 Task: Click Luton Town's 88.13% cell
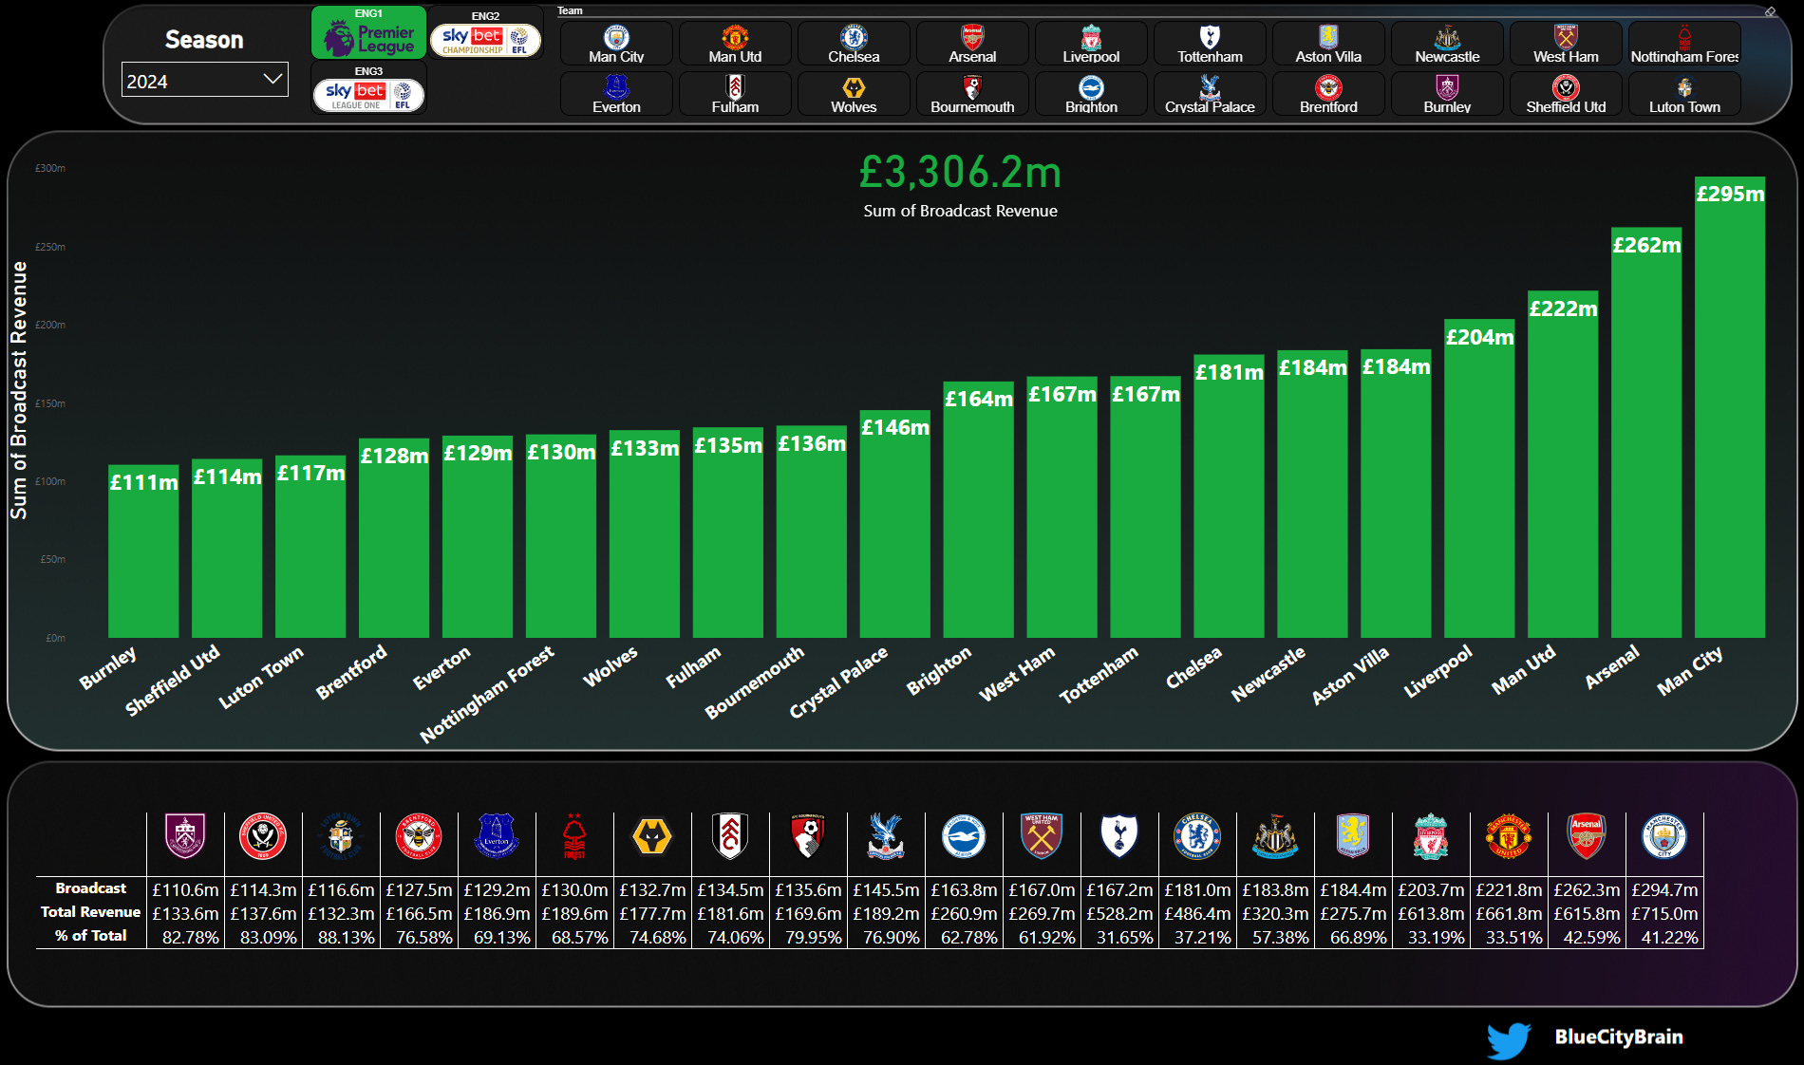341,937
